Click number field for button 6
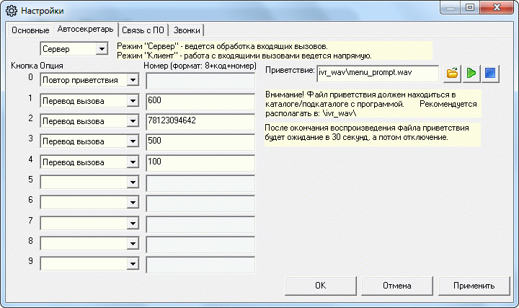519x308 pixels. [200, 203]
